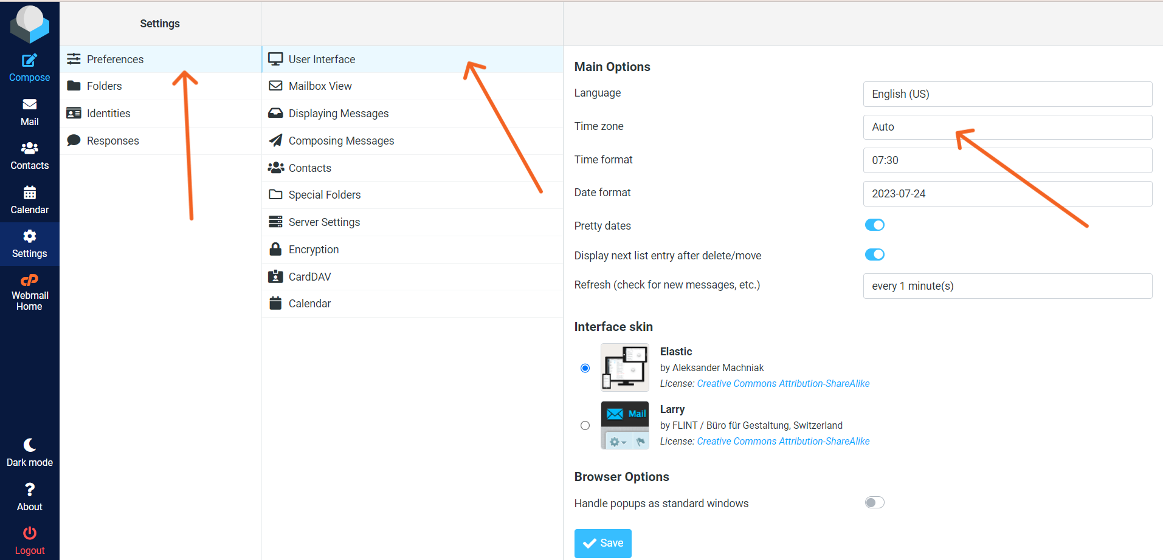
Task: Open the Language dropdown
Action: point(1007,94)
